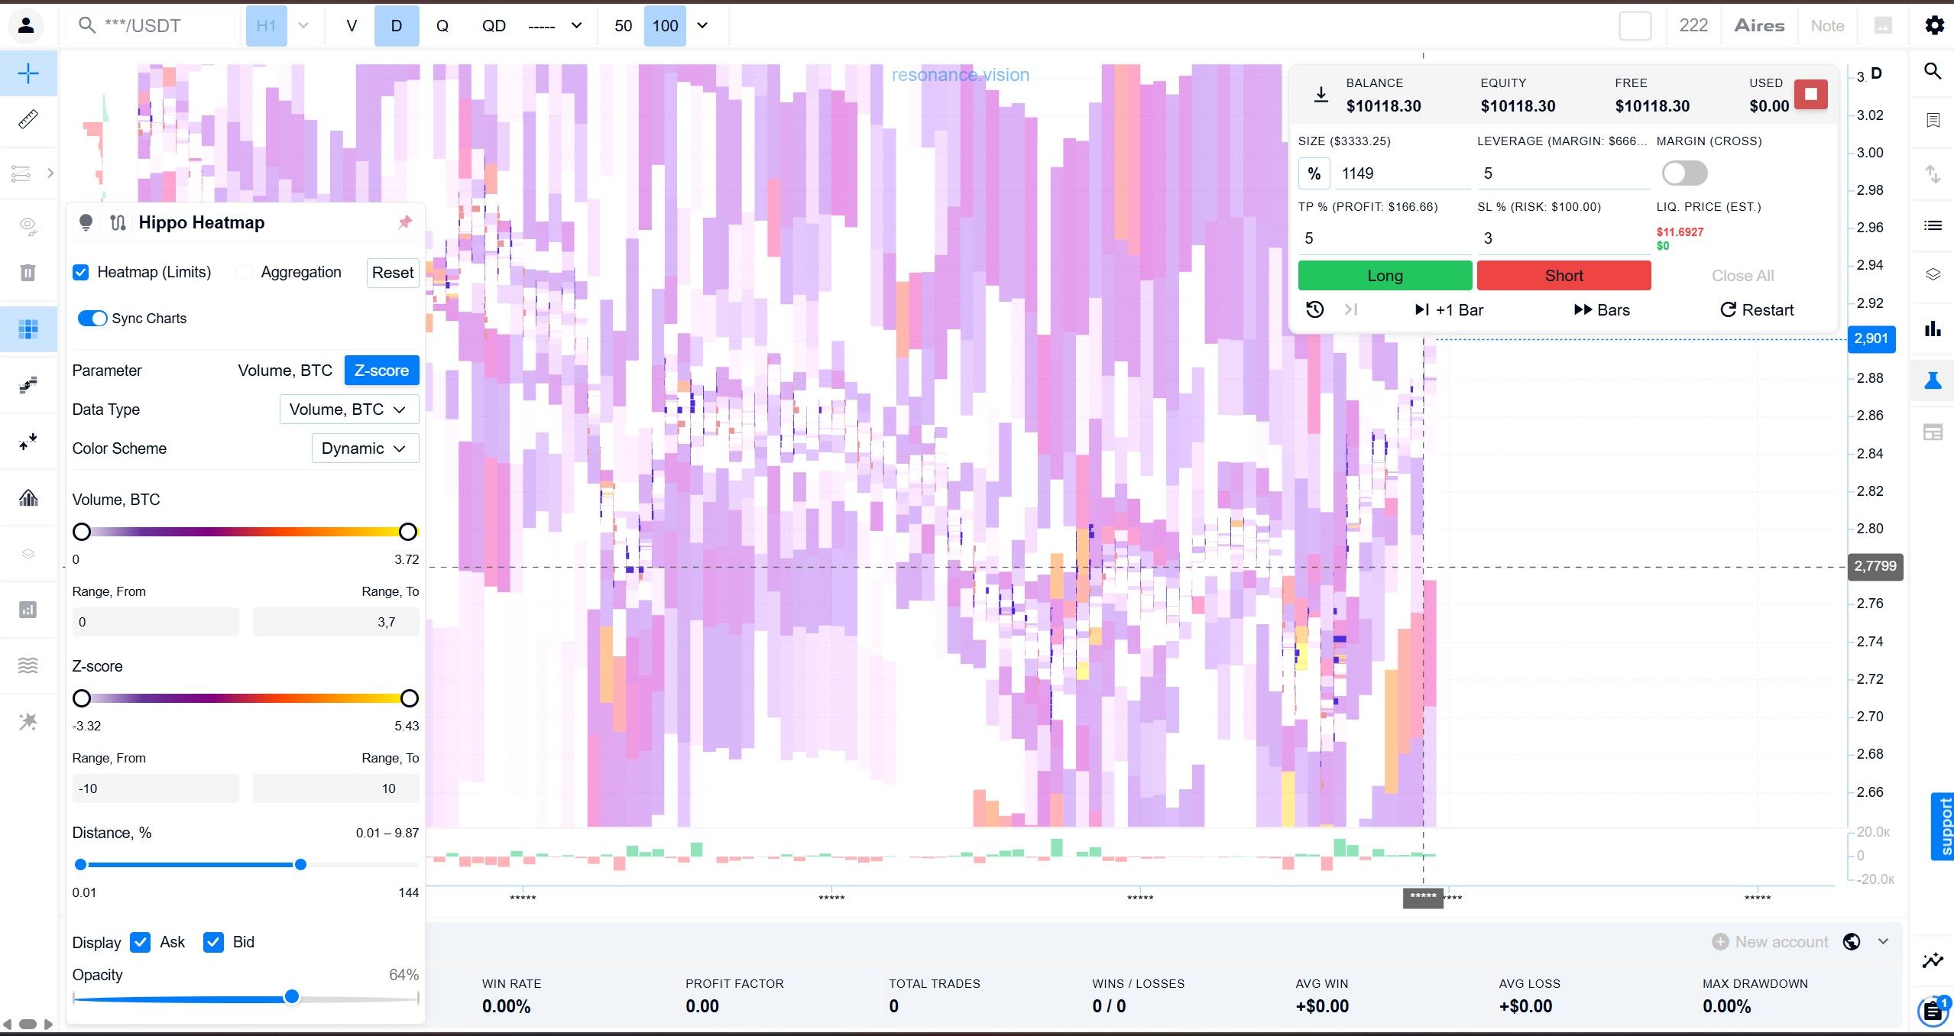The image size is (1954, 1036).
Task: Click the globe icon near New account
Action: tap(1852, 942)
